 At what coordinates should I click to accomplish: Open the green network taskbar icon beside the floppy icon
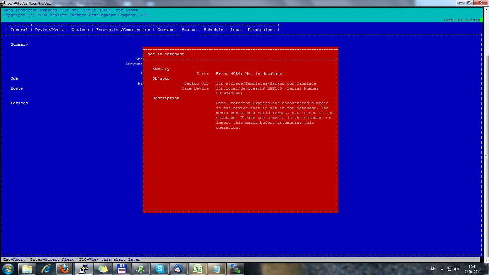click(x=141, y=269)
